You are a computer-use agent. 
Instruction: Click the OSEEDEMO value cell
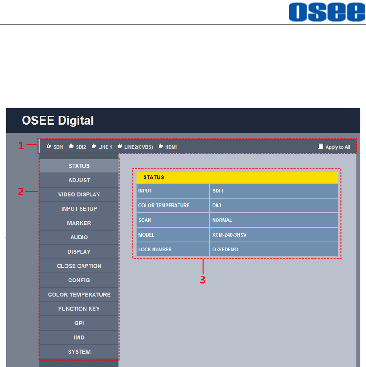pyautogui.click(x=274, y=249)
